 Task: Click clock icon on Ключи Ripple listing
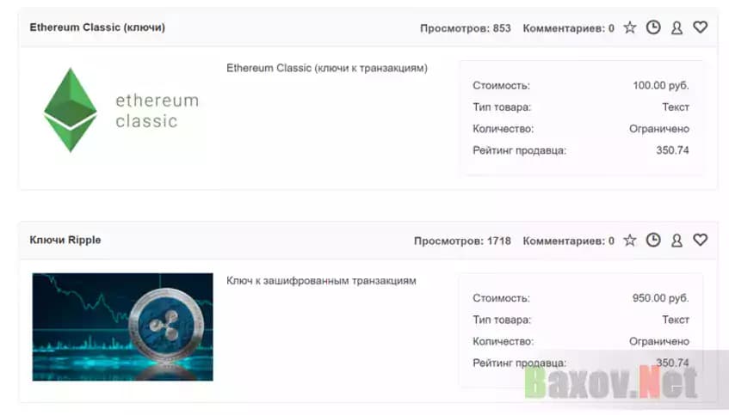point(653,241)
